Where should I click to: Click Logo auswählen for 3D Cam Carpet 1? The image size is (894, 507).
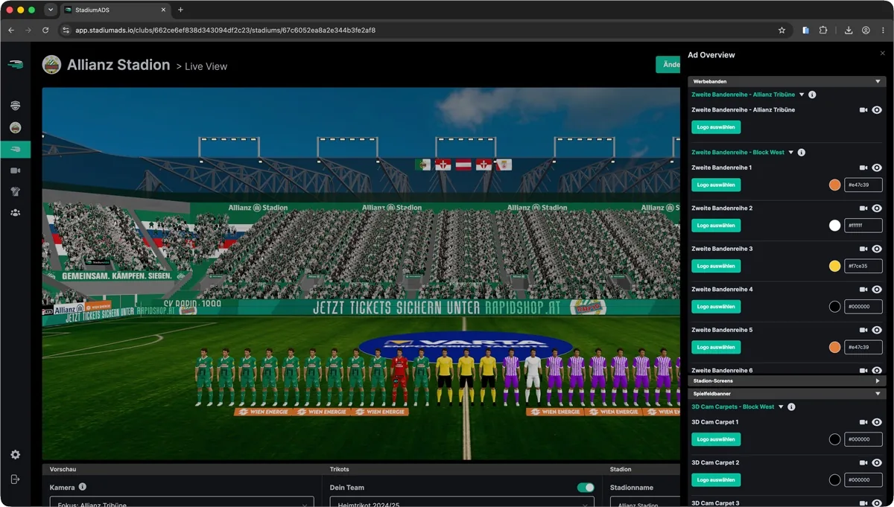[716, 439]
